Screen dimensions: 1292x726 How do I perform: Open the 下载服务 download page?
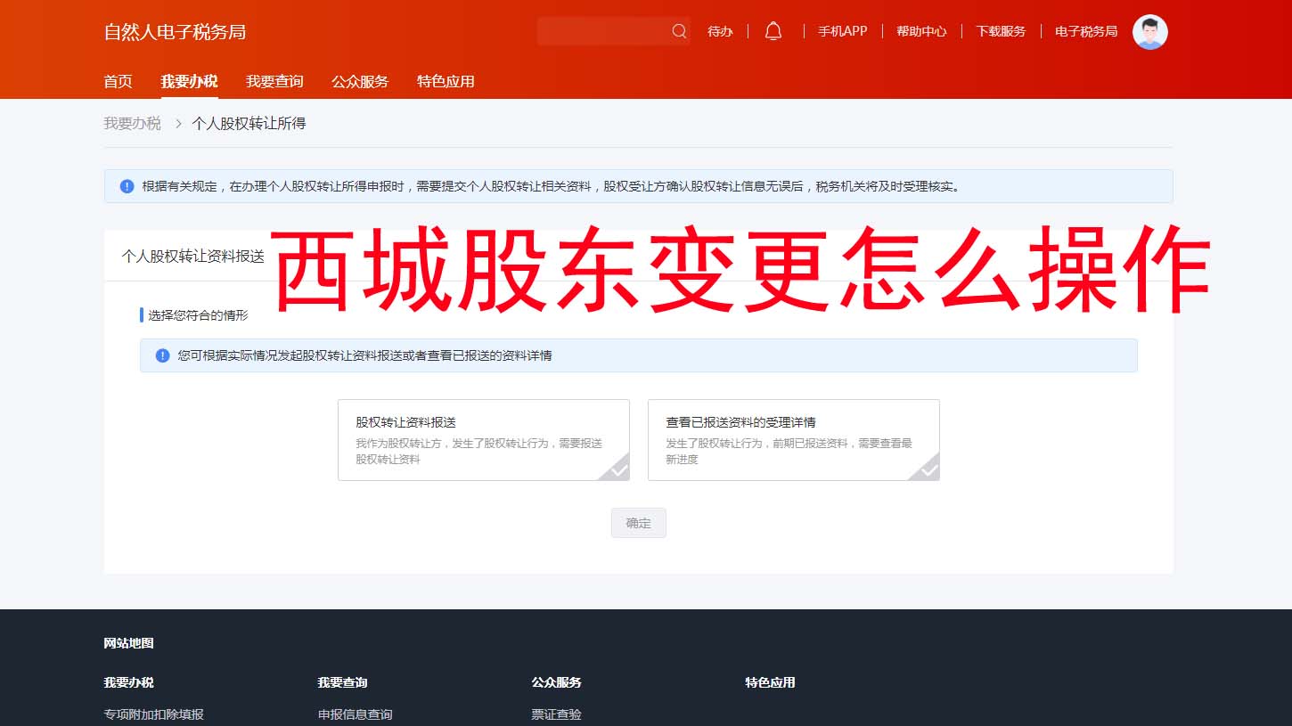[x=1000, y=30]
